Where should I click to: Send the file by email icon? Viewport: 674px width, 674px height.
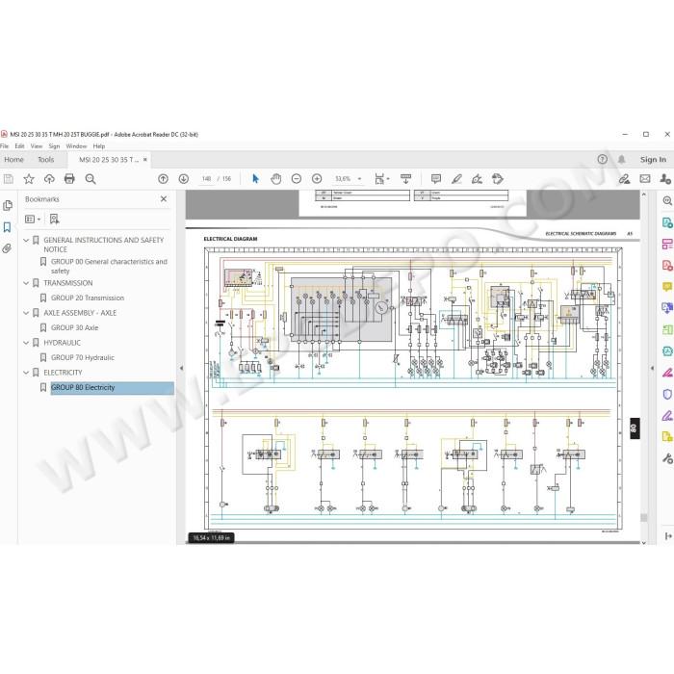click(645, 179)
